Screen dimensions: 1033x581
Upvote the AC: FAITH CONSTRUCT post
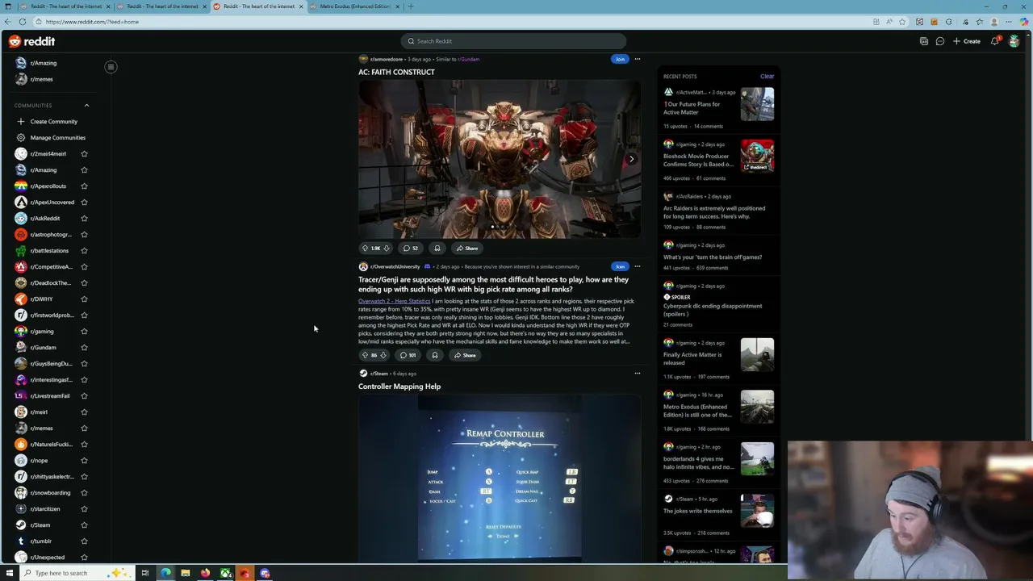coord(365,249)
